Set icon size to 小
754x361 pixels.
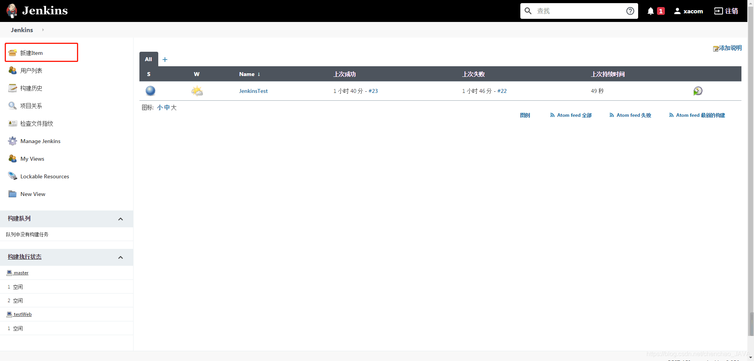pyautogui.click(x=160, y=107)
